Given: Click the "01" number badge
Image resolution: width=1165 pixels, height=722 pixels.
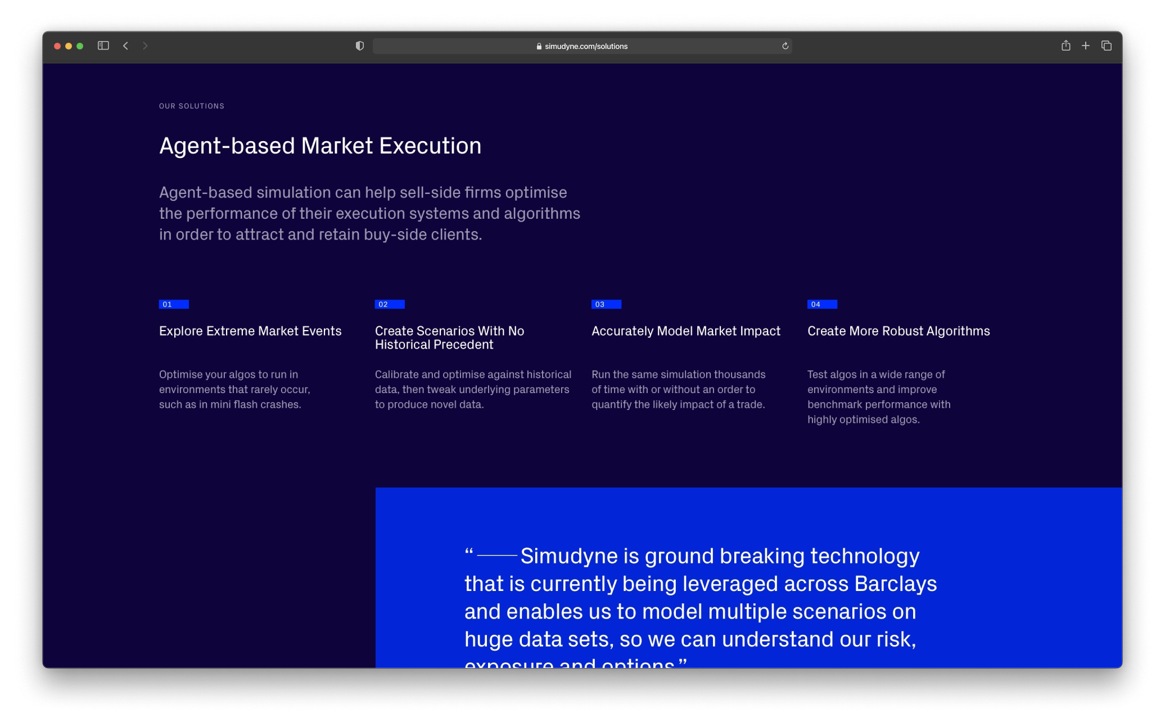Looking at the screenshot, I should pyautogui.click(x=174, y=304).
